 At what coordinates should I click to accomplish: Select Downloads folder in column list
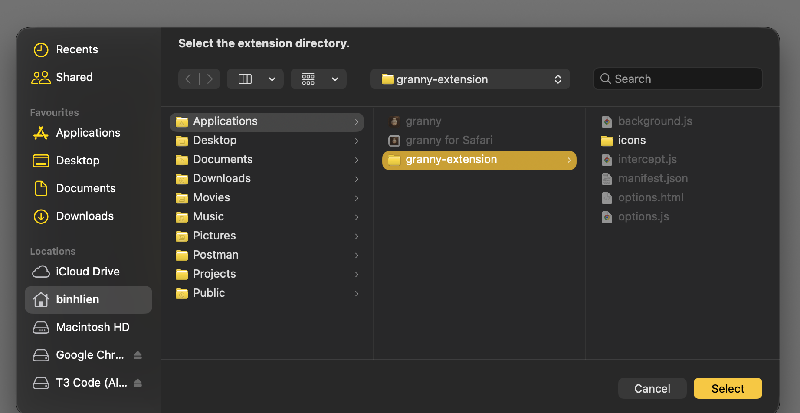coord(266,179)
